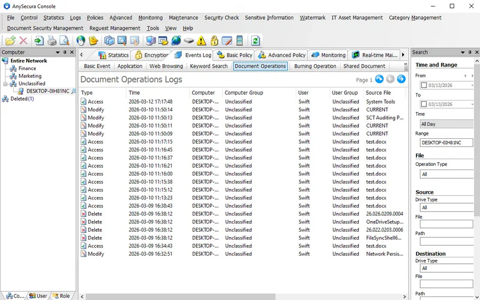Viewport: 480px width, 300px height.
Task: Click the horizontal scrollbar of log table
Action: click(181, 296)
